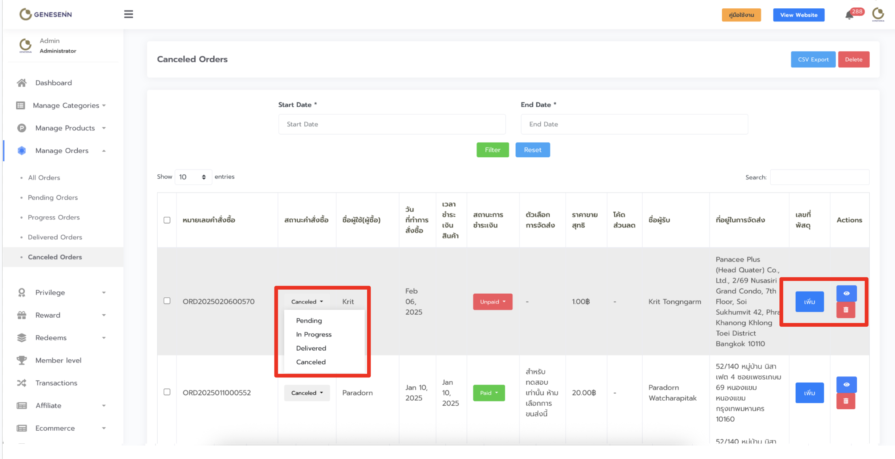Click the eye view icon for ORD2025011000552
Screen dimensions: 895x459
[x=846, y=384]
